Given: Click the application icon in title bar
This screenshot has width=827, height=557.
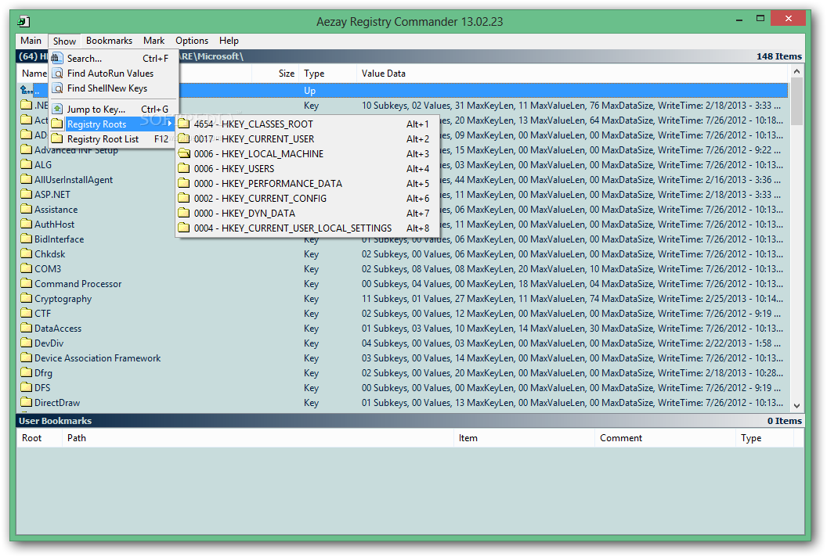Looking at the screenshot, I should (x=23, y=22).
